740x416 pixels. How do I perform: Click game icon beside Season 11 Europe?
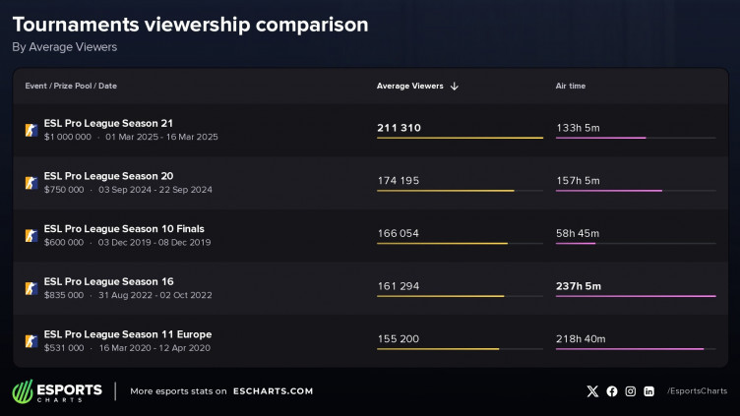[31, 341]
